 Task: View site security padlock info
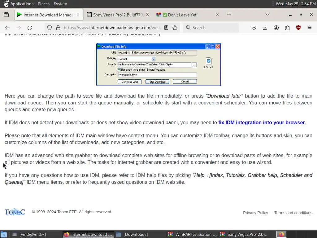coord(58,28)
